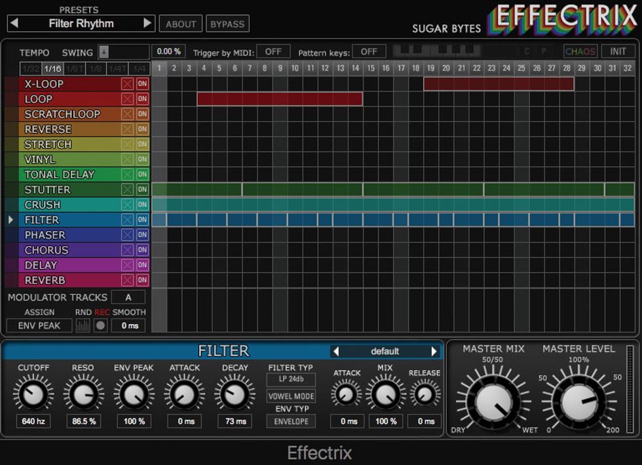Clear the PHASER track with its X icon
This screenshot has height=465, width=642.
point(127,235)
